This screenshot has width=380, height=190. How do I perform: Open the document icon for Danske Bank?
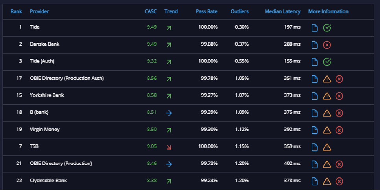click(x=314, y=45)
